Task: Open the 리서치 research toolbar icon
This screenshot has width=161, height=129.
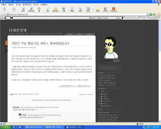Action: (105, 10)
